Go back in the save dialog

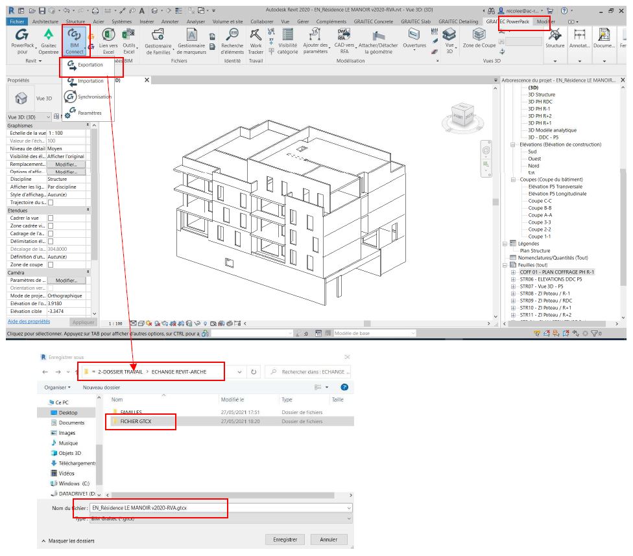45,372
